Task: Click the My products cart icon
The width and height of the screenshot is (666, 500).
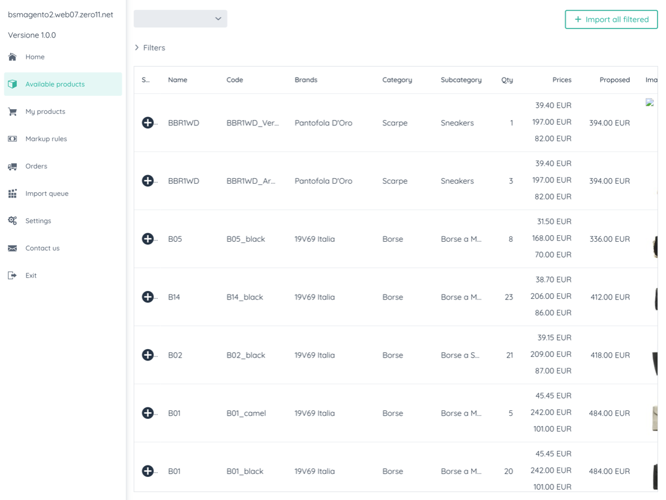Action: [12, 112]
